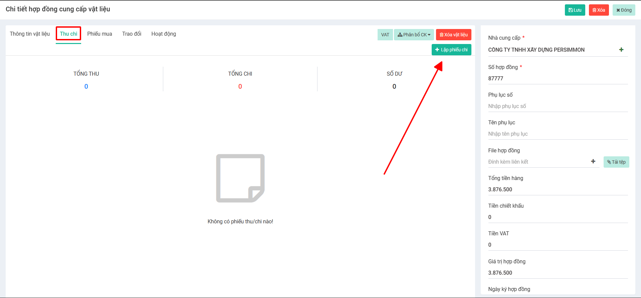Click Xóa vật liệu trash button
The image size is (641, 298).
[x=453, y=35]
